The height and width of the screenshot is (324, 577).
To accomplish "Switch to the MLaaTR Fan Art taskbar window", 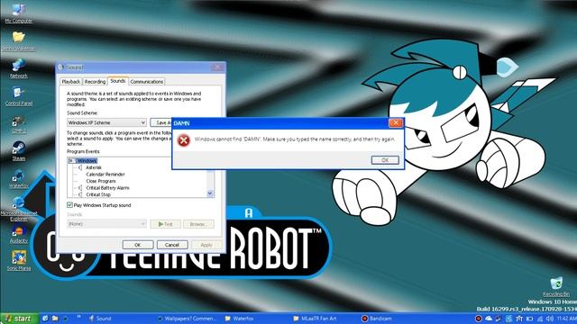I will tap(324, 319).
